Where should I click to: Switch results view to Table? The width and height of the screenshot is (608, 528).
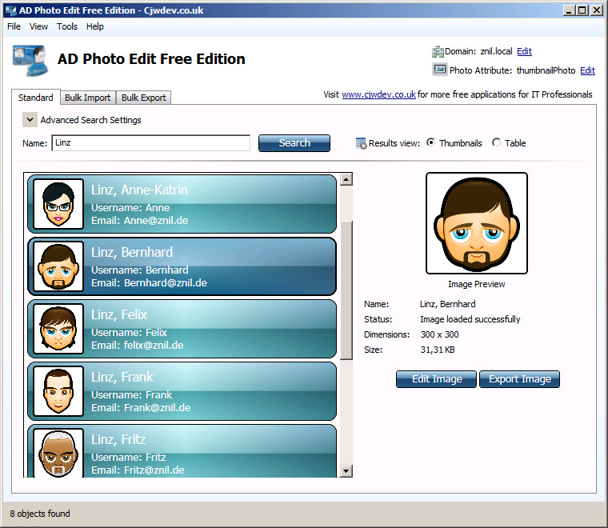[497, 143]
